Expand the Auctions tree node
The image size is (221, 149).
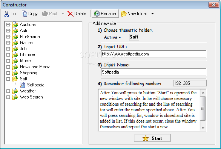click(8, 25)
